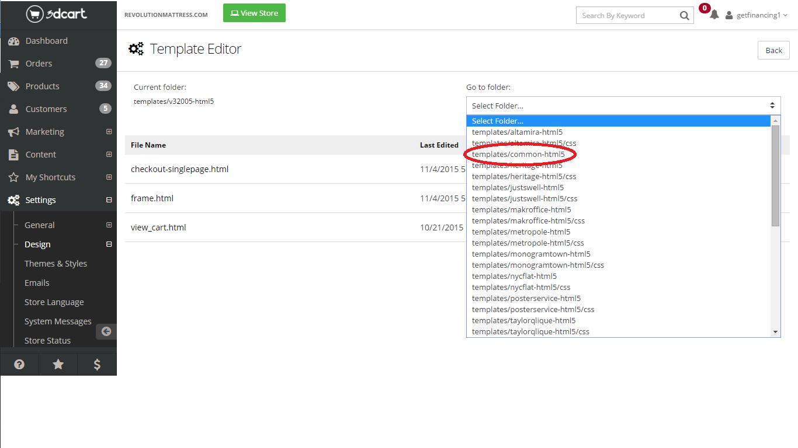Expand the My Shortcuts menu
Image resolution: width=798 pixels, height=448 pixels.
pyautogui.click(x=109, y=177)
